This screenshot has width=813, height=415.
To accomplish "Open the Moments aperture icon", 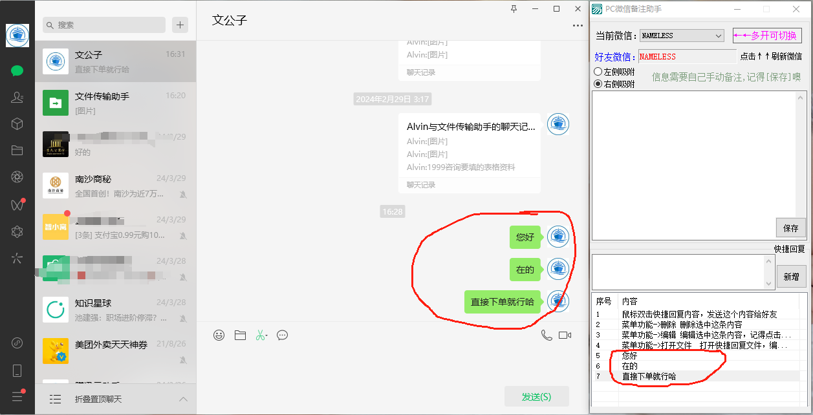I will coord(17,177).
